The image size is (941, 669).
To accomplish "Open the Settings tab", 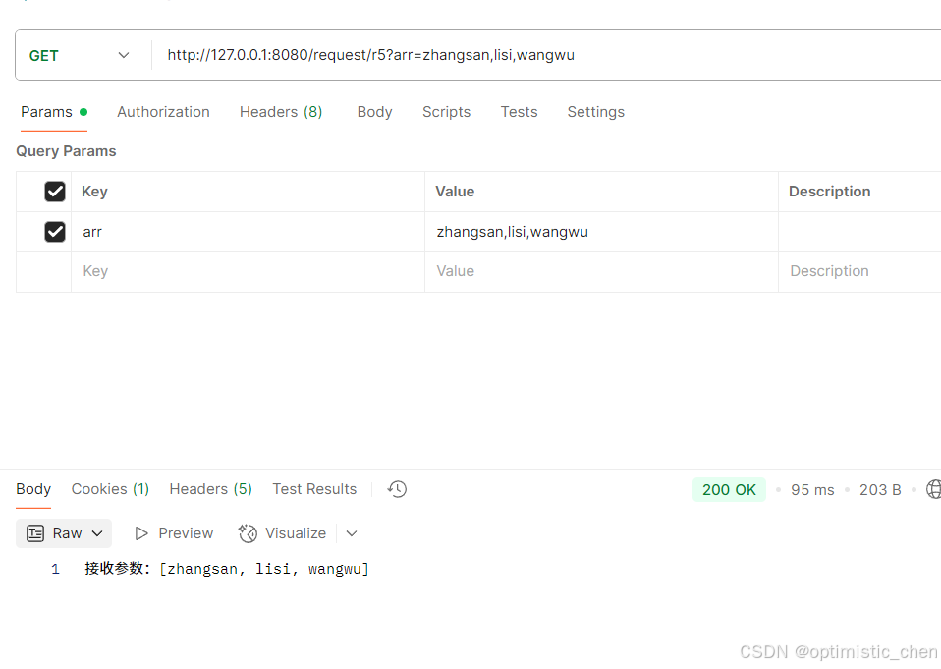I will pyautogui.click(x=596, y=112).
